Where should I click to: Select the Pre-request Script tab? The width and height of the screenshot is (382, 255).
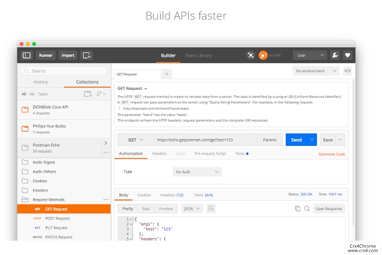(210, 154)
